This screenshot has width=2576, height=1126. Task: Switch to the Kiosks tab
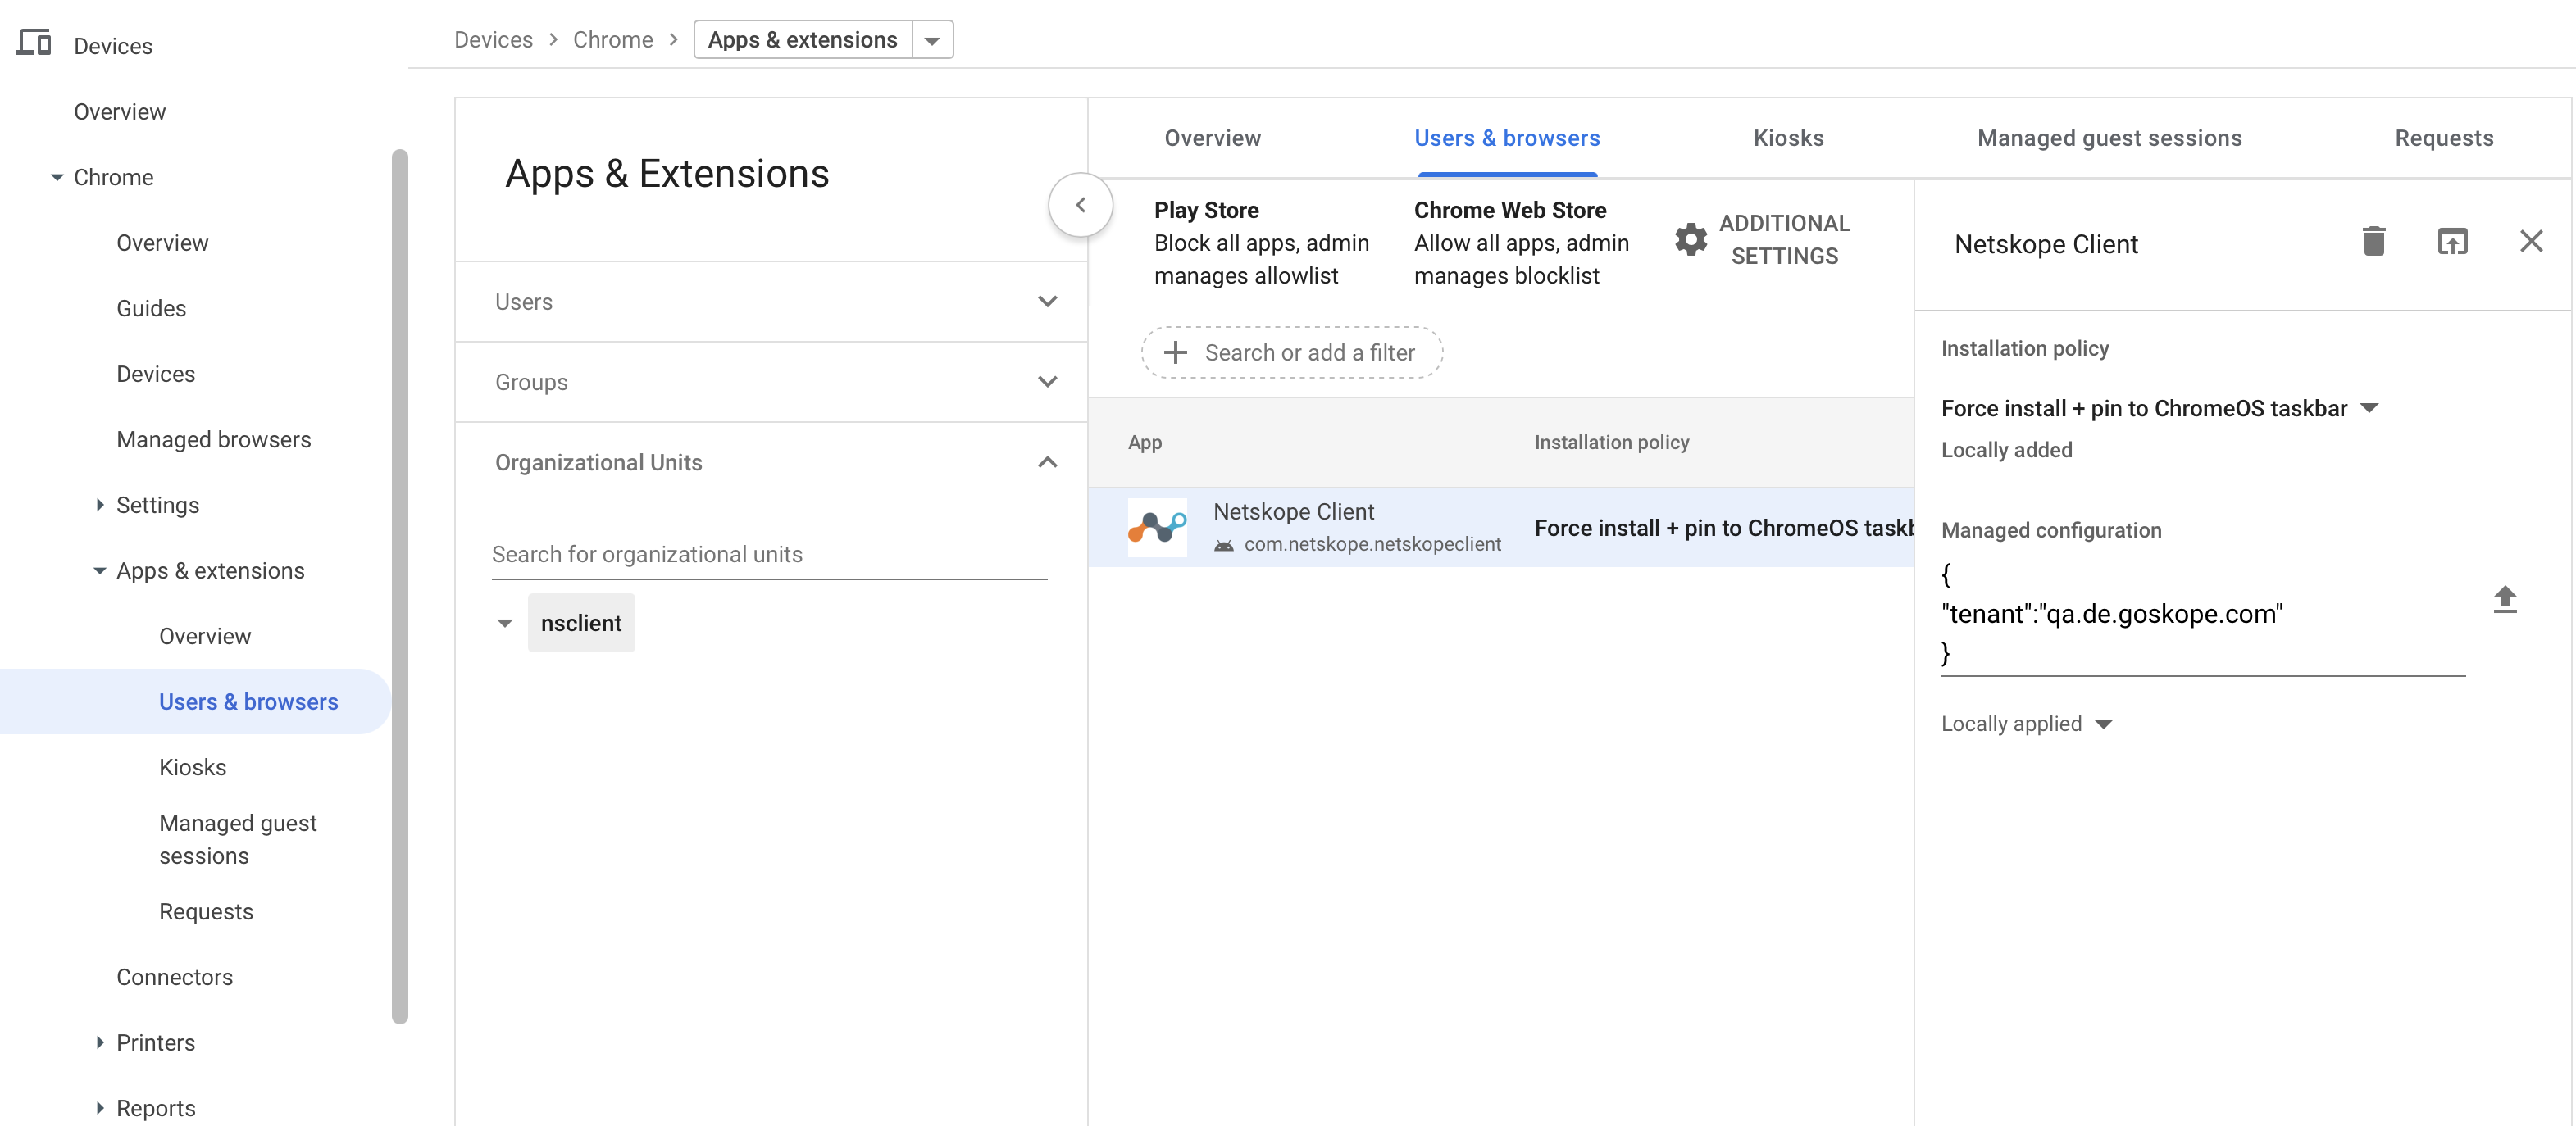(x=1788, y=138)
